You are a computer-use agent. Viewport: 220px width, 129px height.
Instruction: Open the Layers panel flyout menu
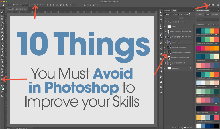point(194,10)
